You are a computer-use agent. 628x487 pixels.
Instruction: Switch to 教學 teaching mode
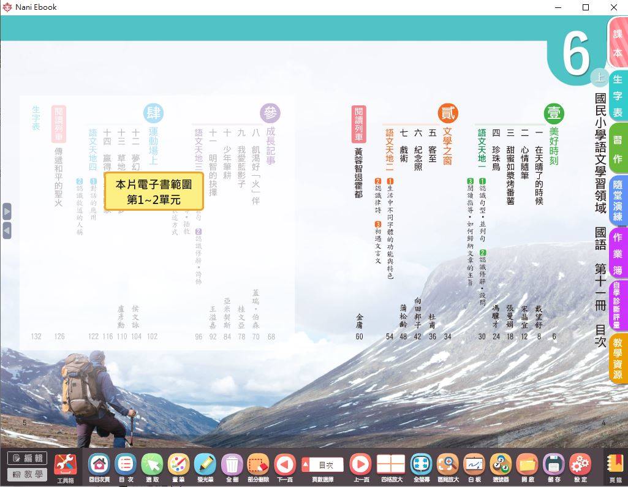[27, 475]
